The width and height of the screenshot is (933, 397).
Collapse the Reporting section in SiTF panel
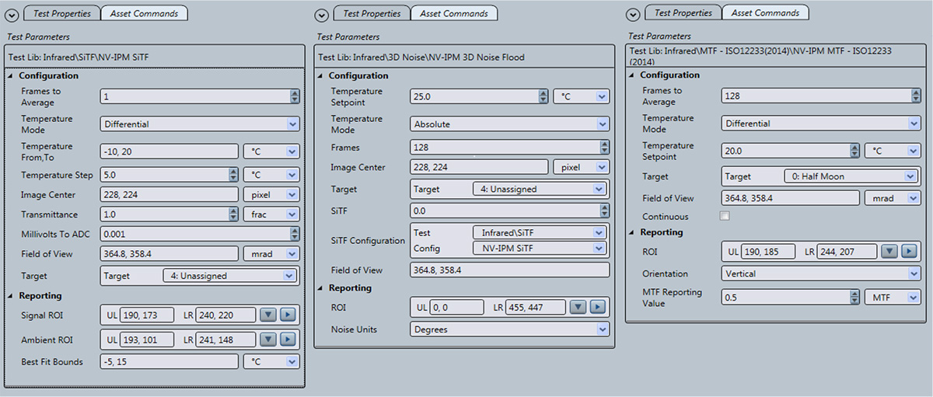pos(11,296)
